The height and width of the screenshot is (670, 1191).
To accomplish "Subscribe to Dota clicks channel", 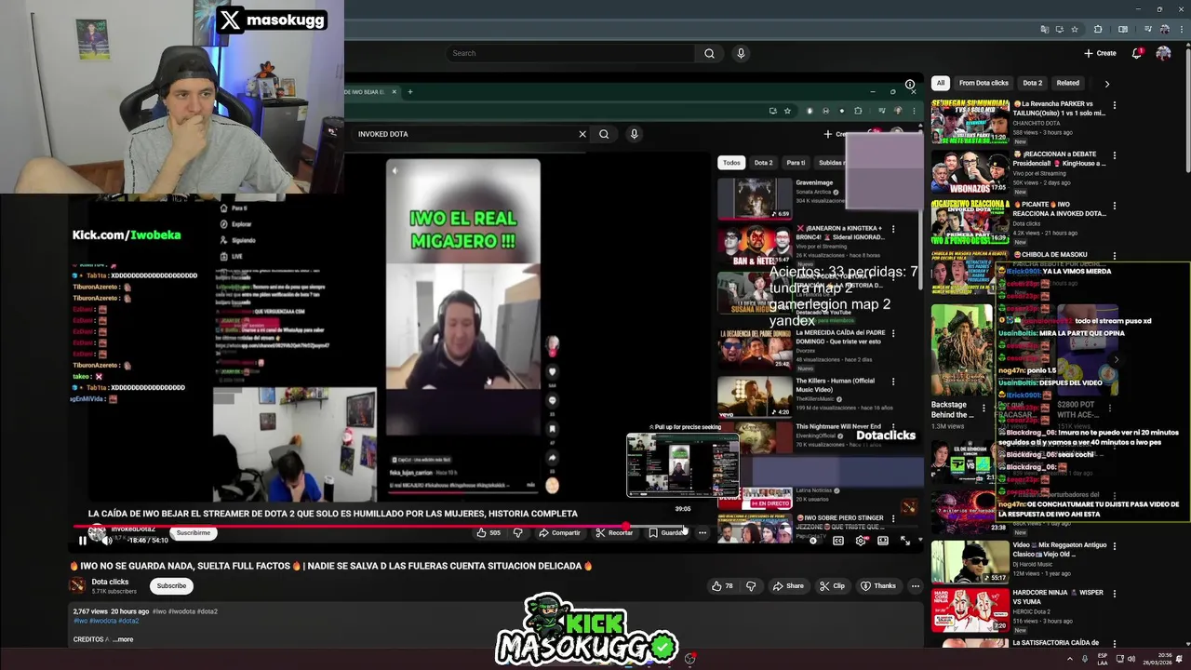I will (x=171, y=586).
